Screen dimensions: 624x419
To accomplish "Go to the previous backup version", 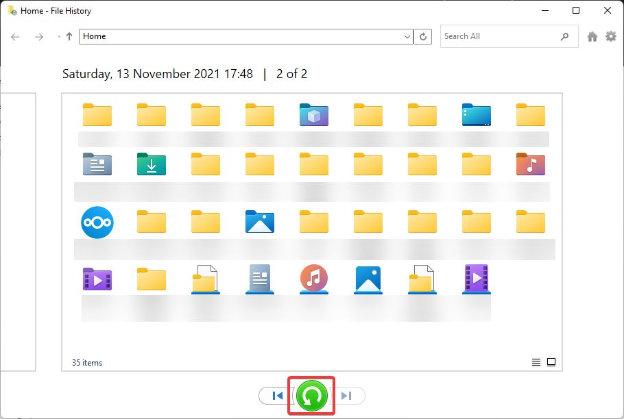I will click(x=277, y=395).
